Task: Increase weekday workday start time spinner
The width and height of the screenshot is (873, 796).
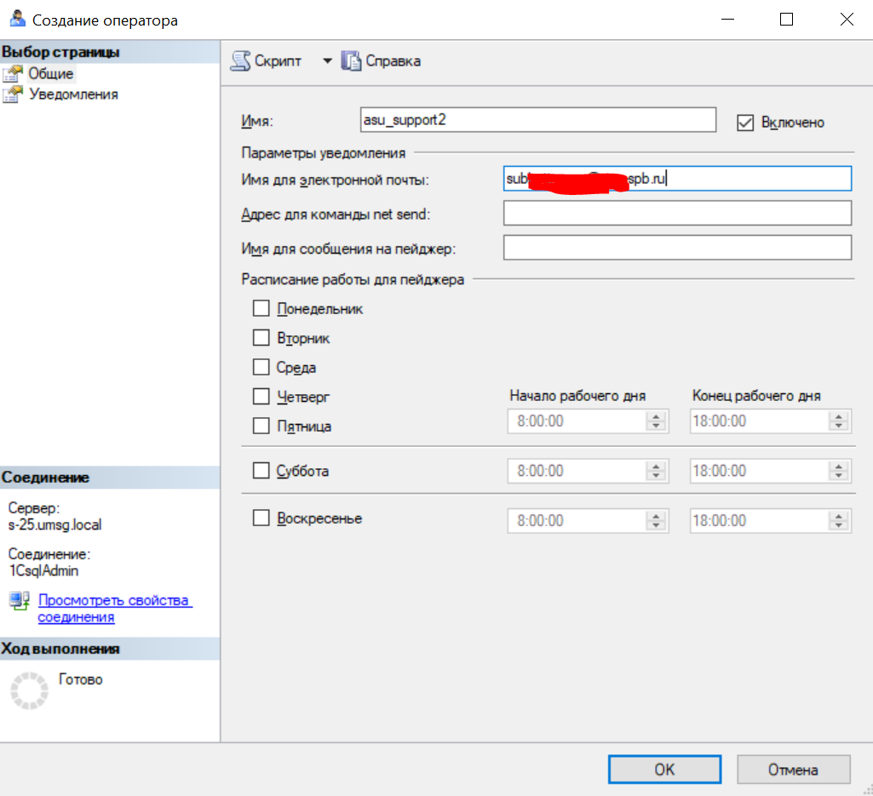Action: (x=656, y=416)
